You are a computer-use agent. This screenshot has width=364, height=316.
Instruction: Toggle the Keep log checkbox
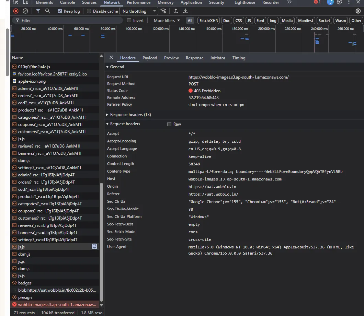tap(60, 11)
